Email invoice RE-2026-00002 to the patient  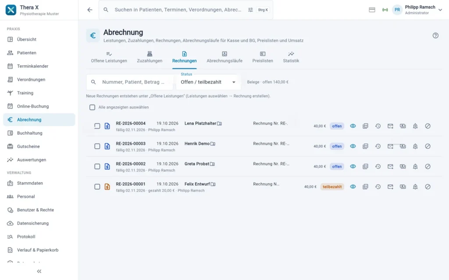pyautogui.click(x=390, y=167)
